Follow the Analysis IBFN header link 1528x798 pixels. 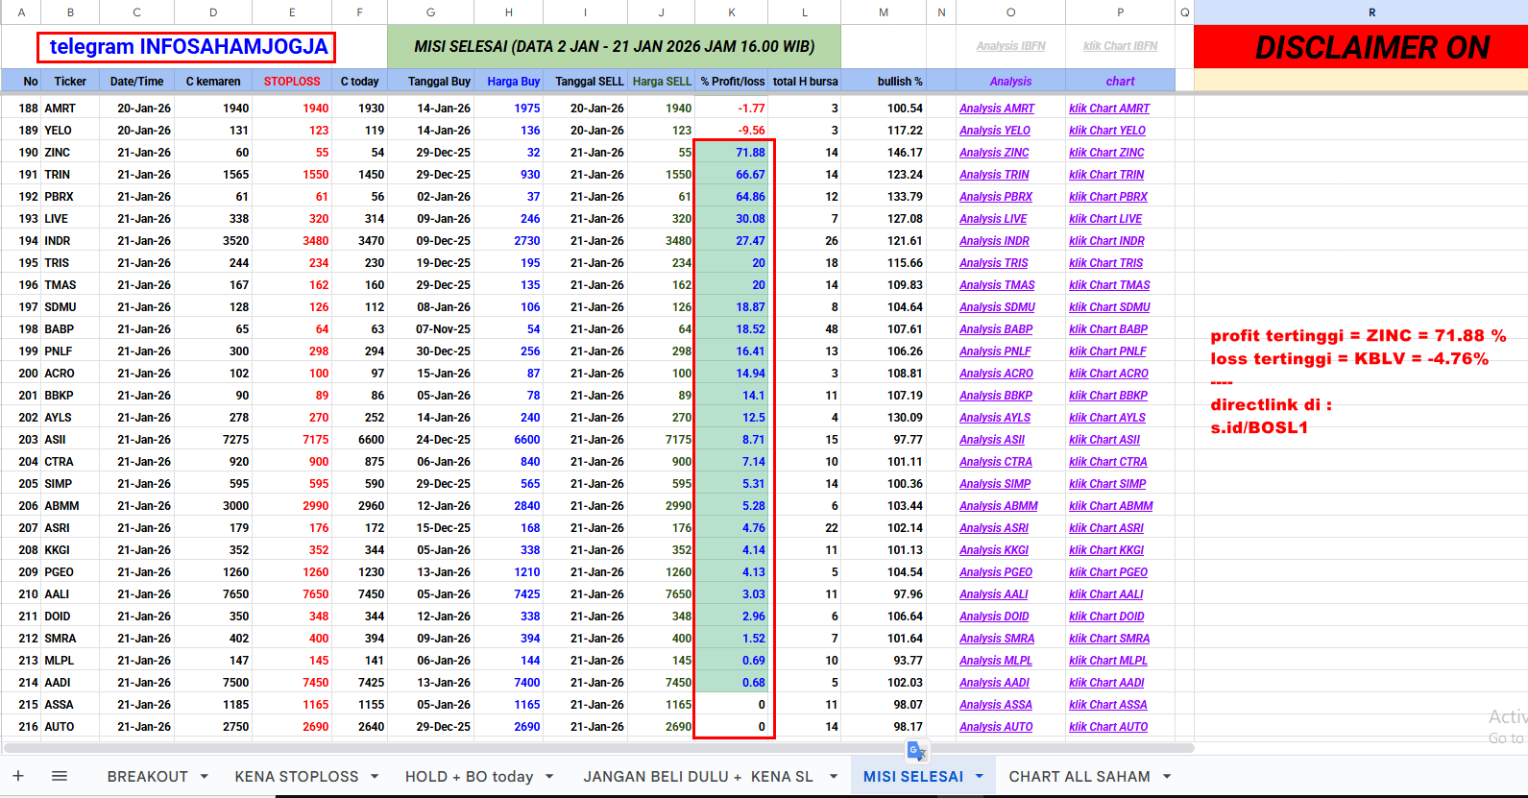(x=1010, y=46)
